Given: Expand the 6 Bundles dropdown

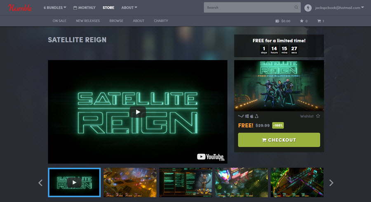Looking at the screenshot, I should [55, 7].
